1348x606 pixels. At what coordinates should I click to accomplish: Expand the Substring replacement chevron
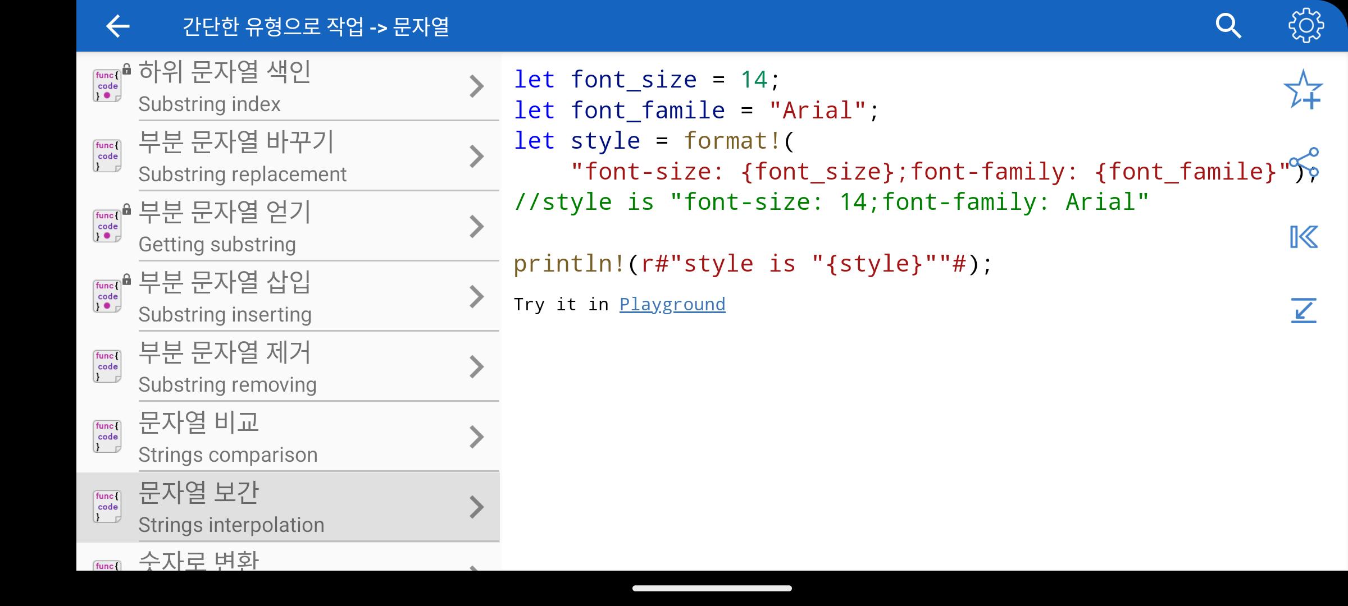point(476,157)
